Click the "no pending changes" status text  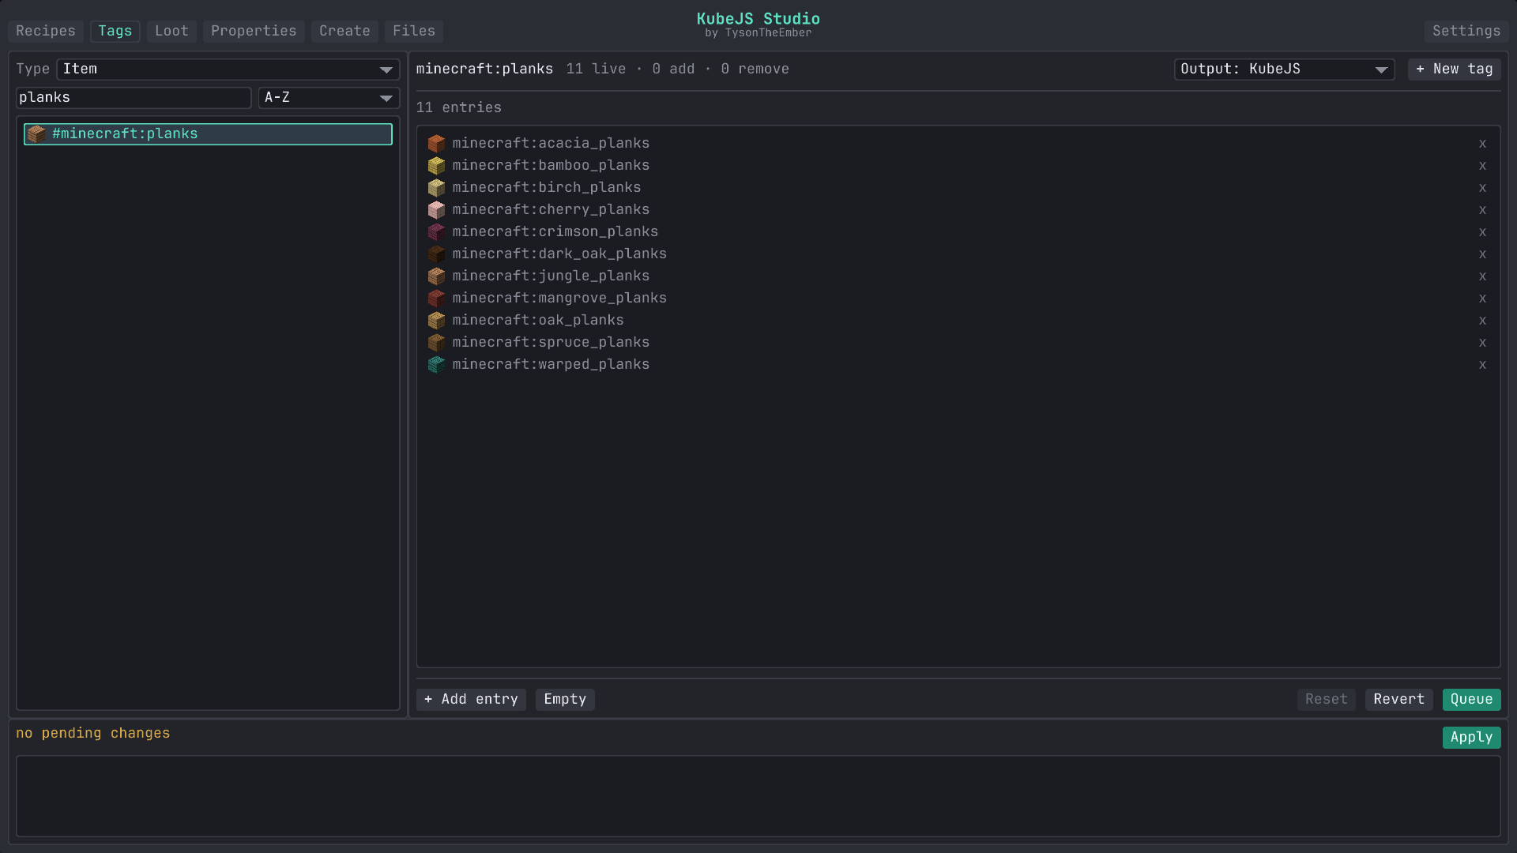pyautogui.click(x=93, y=733)
